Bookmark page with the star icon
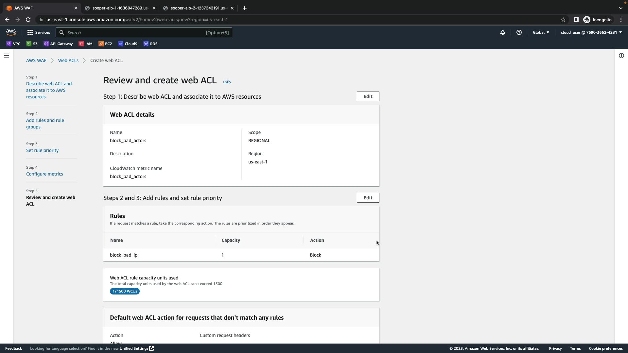 tap(563, 20)
